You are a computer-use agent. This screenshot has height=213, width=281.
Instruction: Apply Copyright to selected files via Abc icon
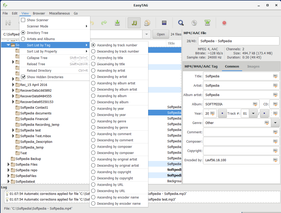tap(275, 151)
